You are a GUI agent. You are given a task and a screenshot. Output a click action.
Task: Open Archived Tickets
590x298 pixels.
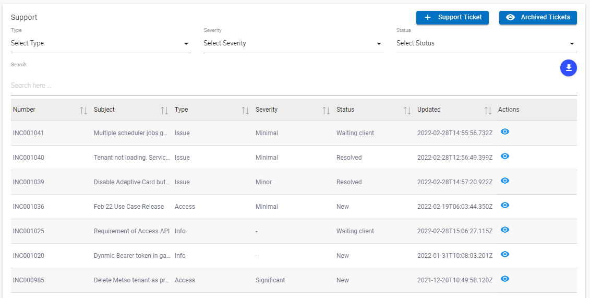tap(538, 17)
